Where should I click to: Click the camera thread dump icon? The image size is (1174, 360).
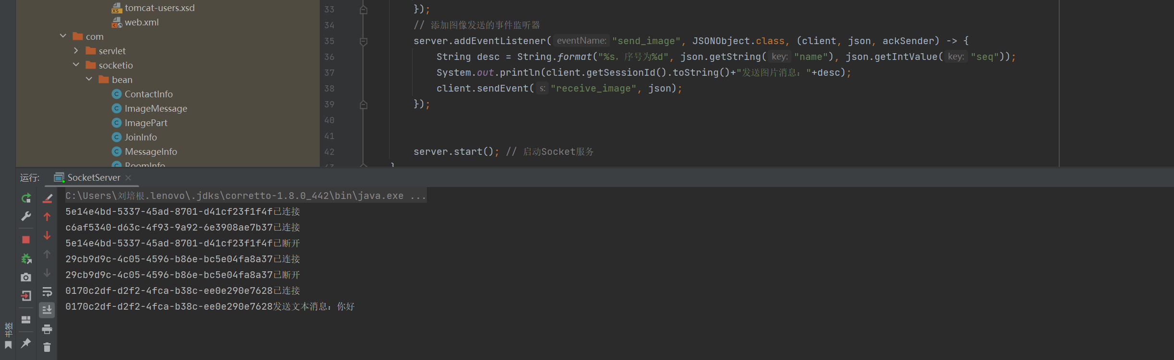tap(26, 277)
